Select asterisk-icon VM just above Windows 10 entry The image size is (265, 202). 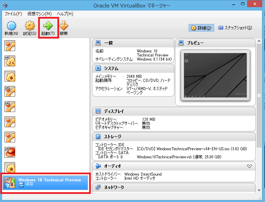pos(10,167)
